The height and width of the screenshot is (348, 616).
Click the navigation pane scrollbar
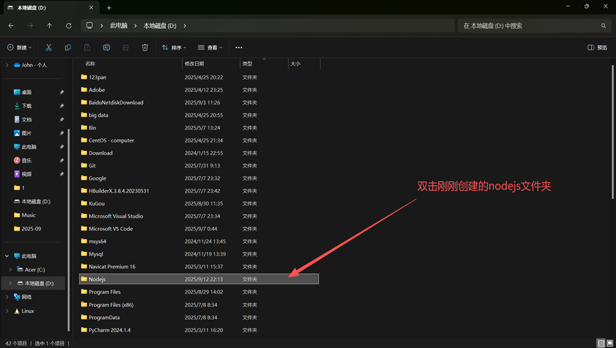pyautogui.click(x=68, y=229)
